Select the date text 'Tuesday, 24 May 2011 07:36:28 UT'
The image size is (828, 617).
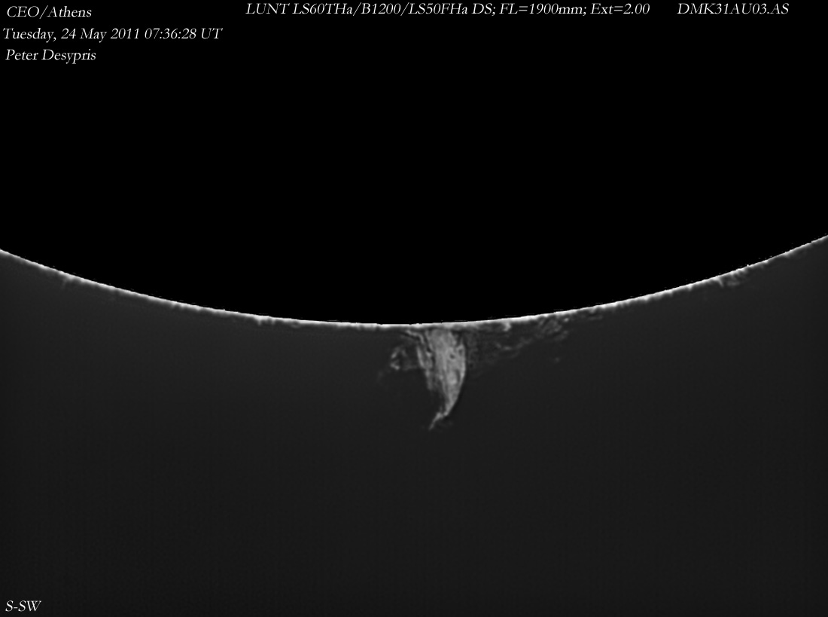pos(112,34)
